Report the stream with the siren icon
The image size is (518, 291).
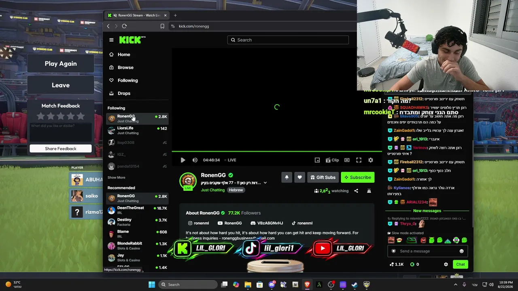click(369, 191)
